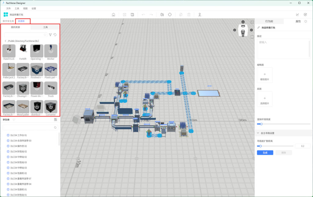Click the viewport fullscreen square icon

pos(252,22)
